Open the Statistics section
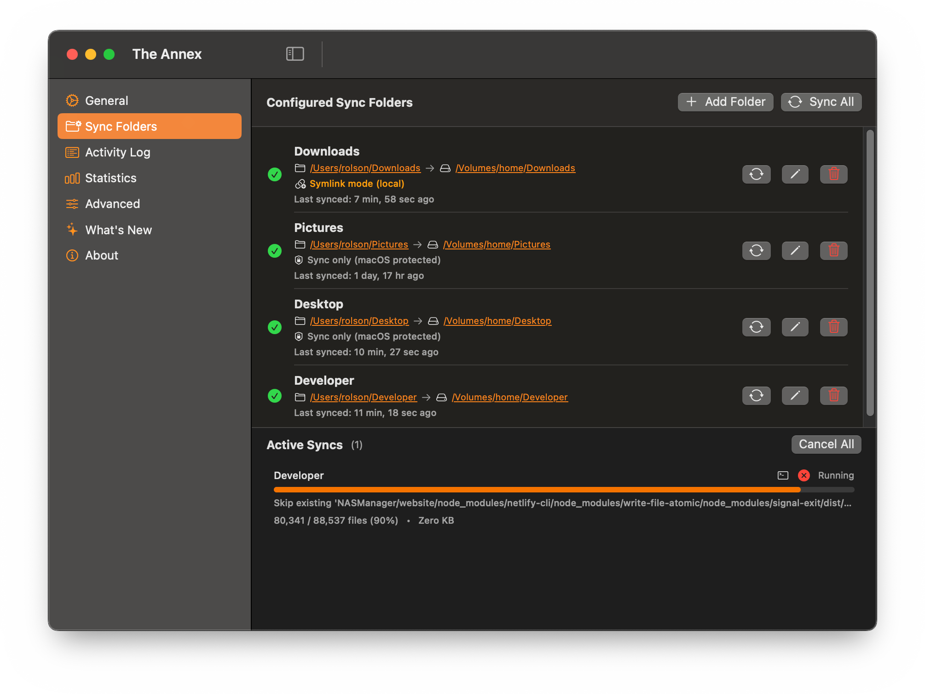Screen dimensions: 925x694 149,178
